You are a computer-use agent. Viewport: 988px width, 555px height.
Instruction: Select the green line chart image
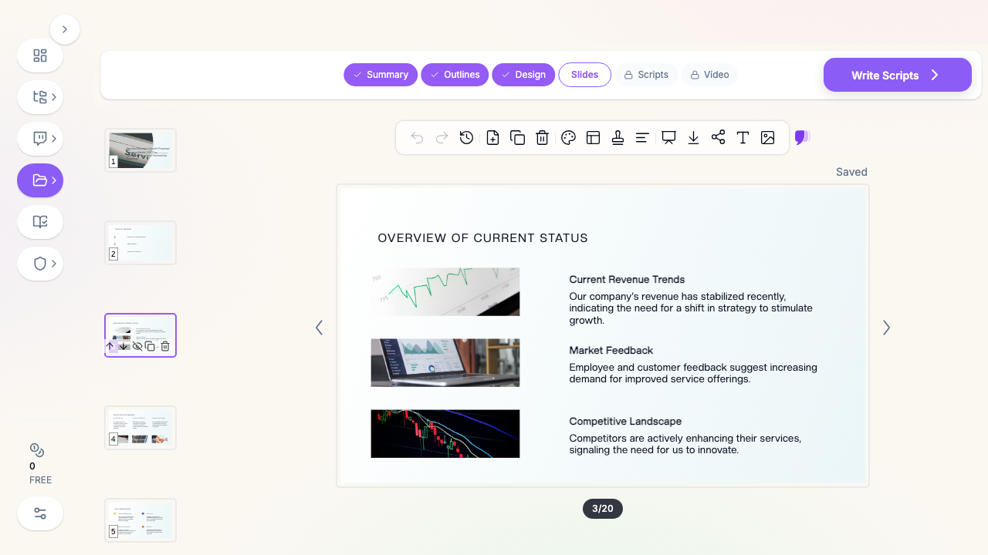(x=445, y=292)
